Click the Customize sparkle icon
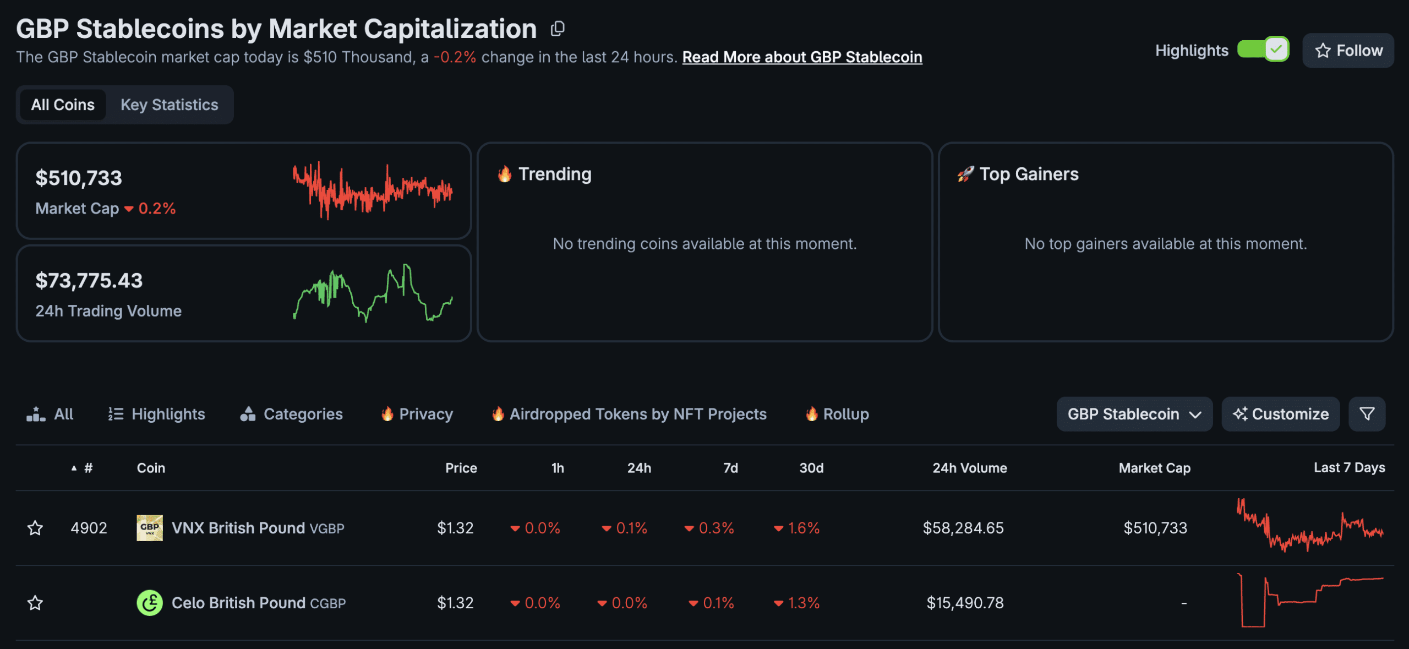Screen dimensions: 1409x649 point(1241,413)
